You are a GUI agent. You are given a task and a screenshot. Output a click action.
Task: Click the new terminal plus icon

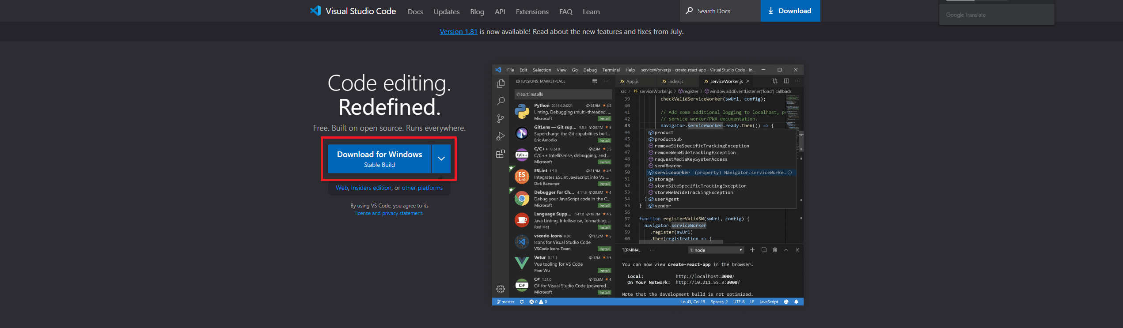click(752, 250)
